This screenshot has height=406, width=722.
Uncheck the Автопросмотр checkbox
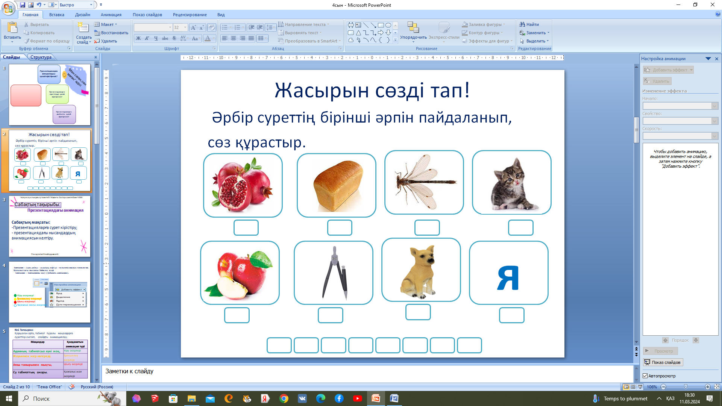pos(645,376)
